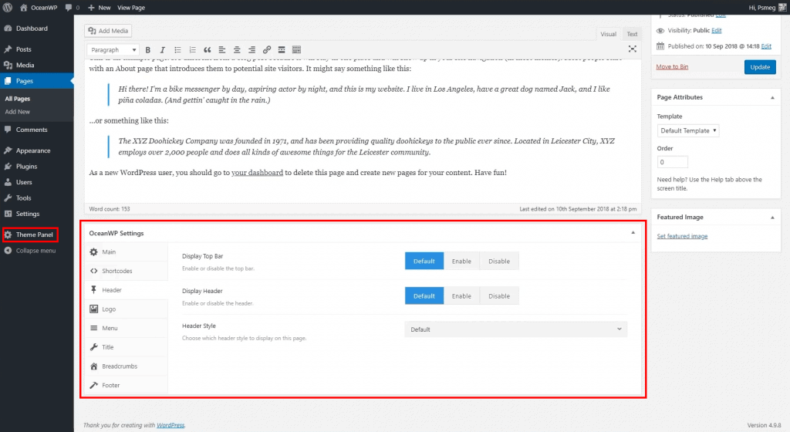Enter distraction-free fullscreen editor mode
Image resolution: width=790 pixels, height=432 pixels.
pos(633,49)
